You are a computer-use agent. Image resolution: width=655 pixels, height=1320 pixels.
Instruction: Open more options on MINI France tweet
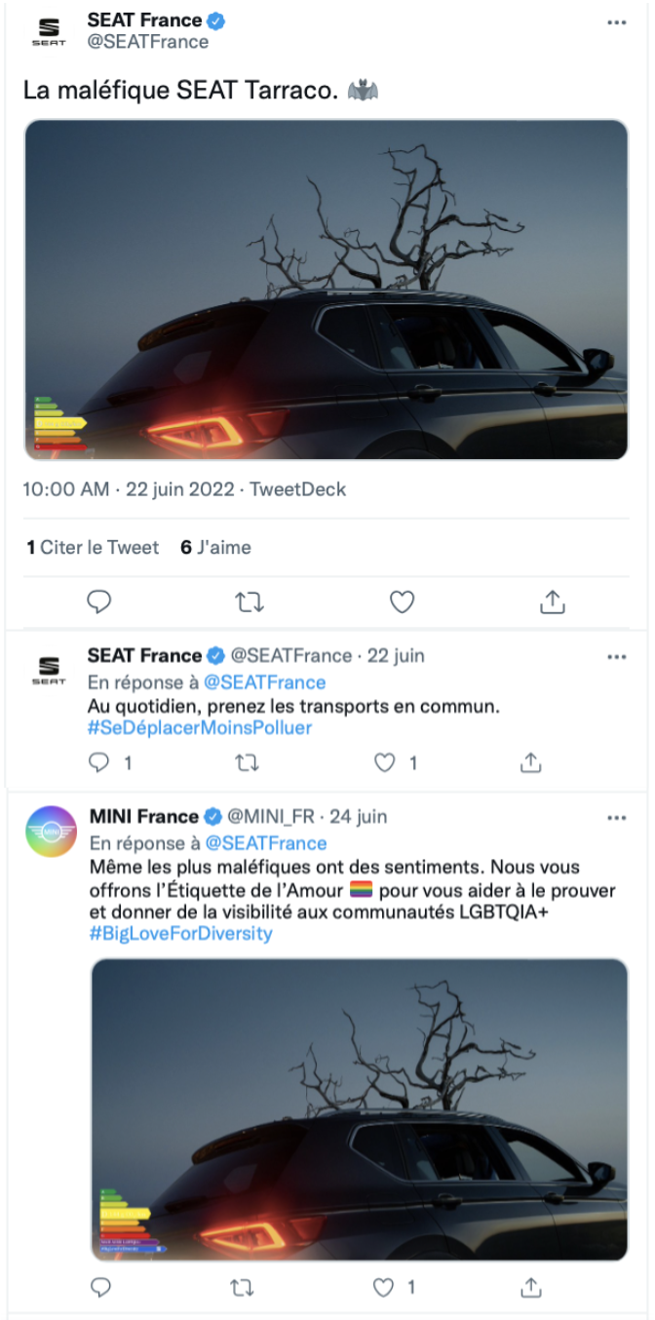click(x=616, y=817)
